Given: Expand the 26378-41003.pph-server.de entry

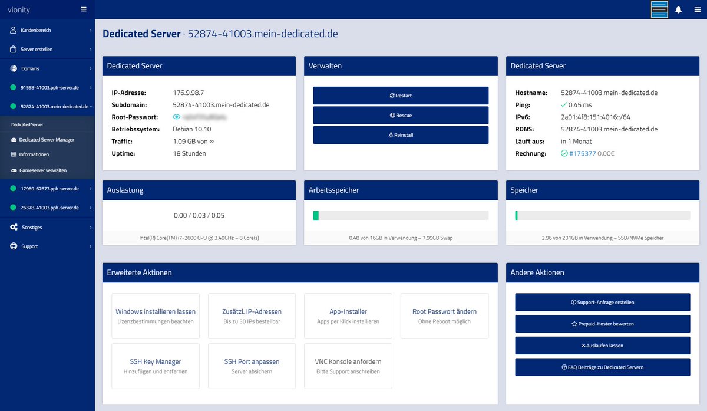Looking at the screenshot, I should [90, 208].
